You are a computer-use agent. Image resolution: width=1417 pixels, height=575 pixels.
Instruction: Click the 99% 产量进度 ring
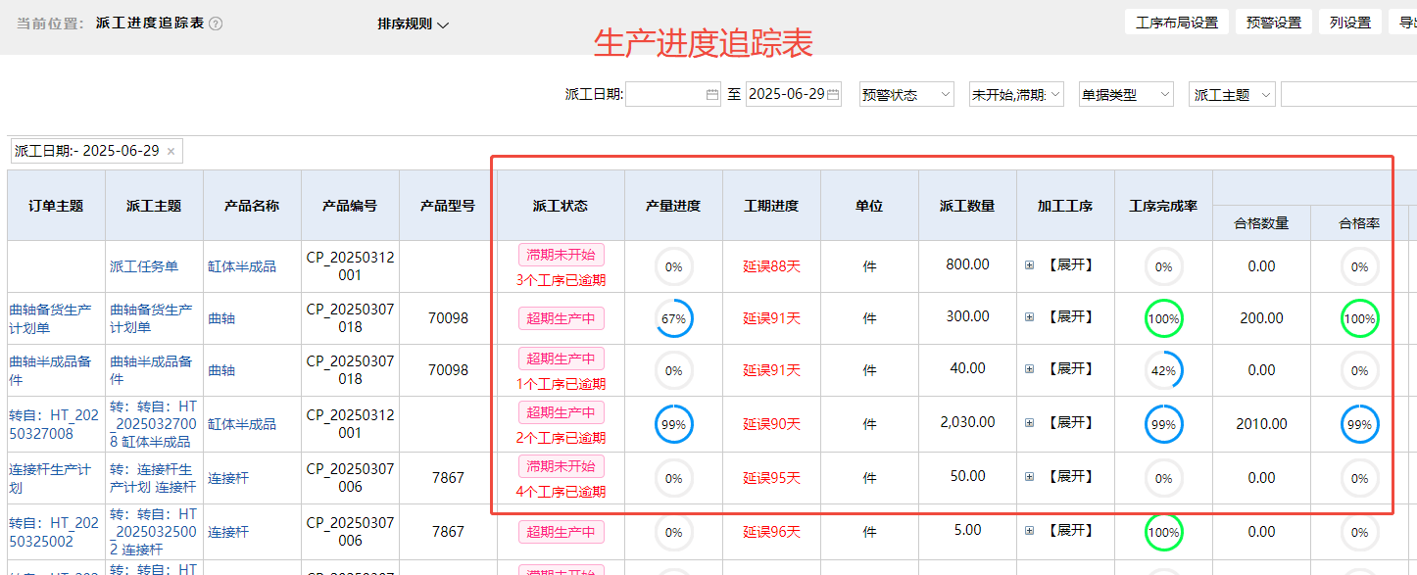[x=673, y=424]
